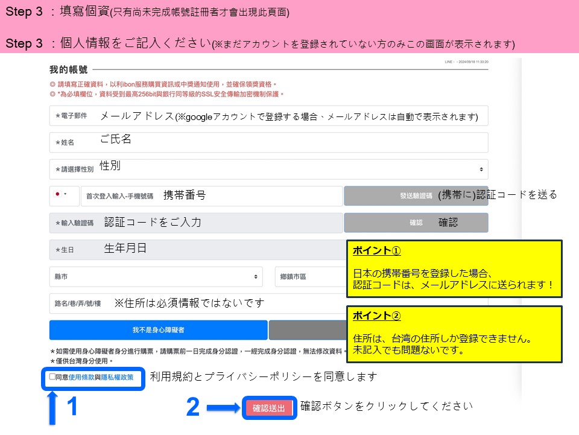Select the 手機號碼 phone number field

[211, 196]
